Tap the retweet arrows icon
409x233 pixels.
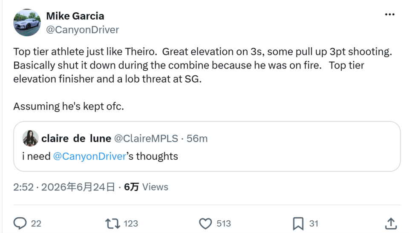(x=112, y=224)
